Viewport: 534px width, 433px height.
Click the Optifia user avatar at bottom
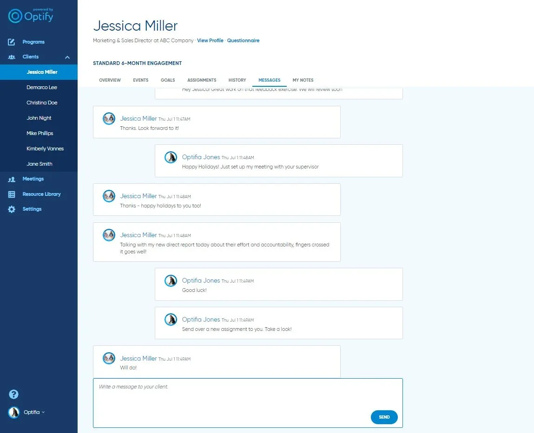tap(14, 412)
